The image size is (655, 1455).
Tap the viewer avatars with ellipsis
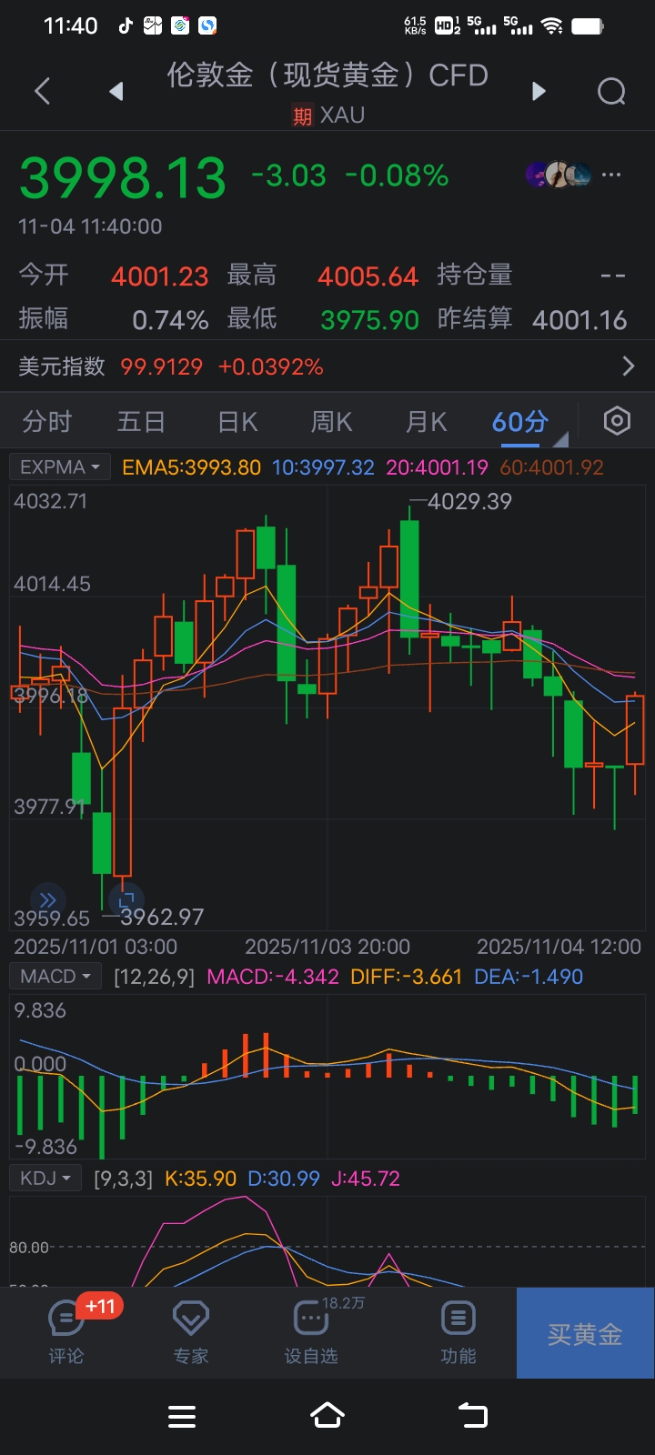coord(573,175)
